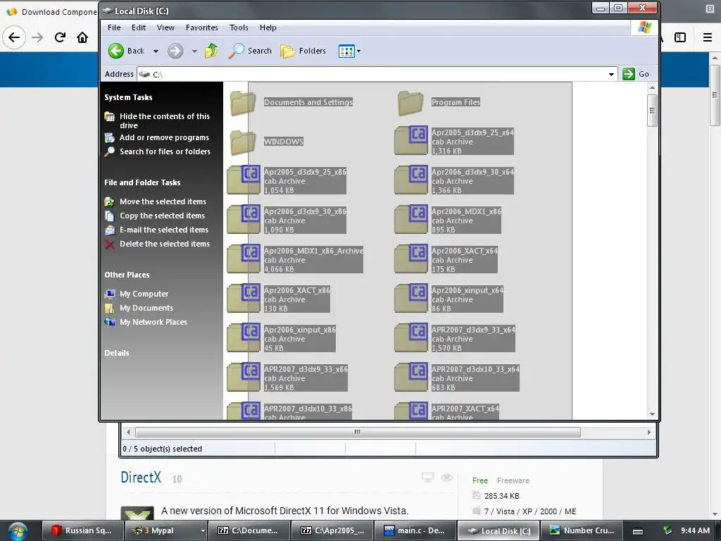Select the Program Files folder icon
Image resolution: width=721 pixels, height=541 pixels.
point(410,103)
